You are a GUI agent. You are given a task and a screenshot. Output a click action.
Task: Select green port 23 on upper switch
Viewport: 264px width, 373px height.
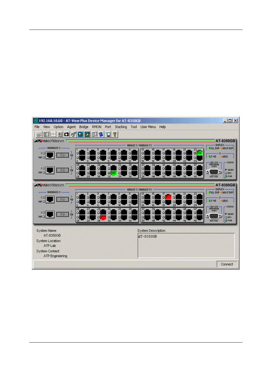tap(200, 153)
